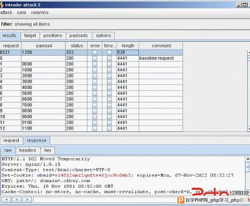
Task: Click the Filter: showing all items bar
Action: [x=125, y=24]
